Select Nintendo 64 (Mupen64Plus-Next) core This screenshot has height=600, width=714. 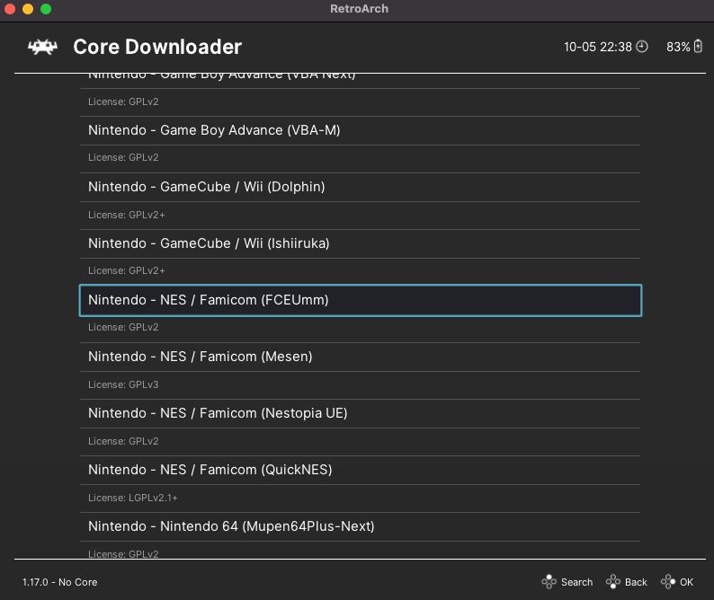click(x=361, y=526)
